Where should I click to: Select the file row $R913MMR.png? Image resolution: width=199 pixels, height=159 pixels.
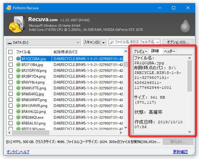[x=66, y=105]
